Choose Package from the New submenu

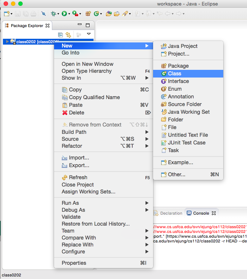[x=188, y=66]
